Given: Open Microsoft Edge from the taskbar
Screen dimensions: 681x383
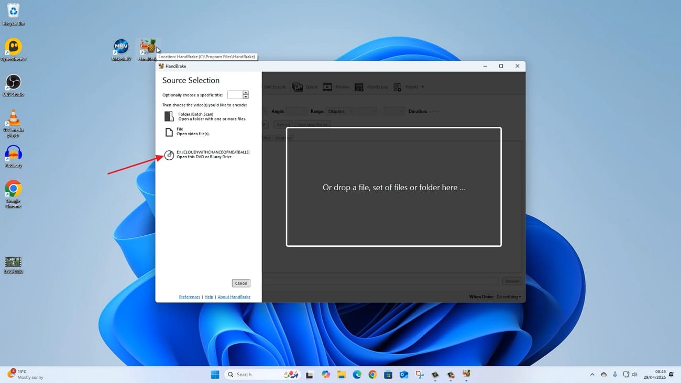Looking at the screenshot, I should (x=356, y=375).
